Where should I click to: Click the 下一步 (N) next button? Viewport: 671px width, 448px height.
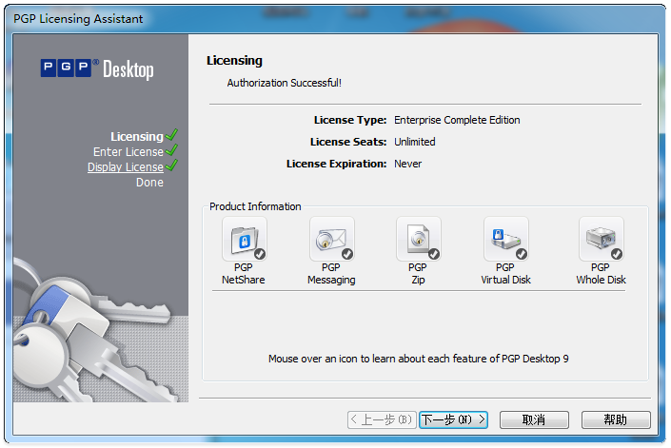(453, 419)
